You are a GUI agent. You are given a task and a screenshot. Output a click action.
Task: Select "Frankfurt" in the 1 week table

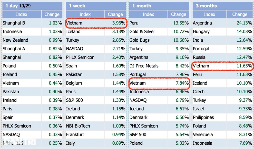point(75,134)
